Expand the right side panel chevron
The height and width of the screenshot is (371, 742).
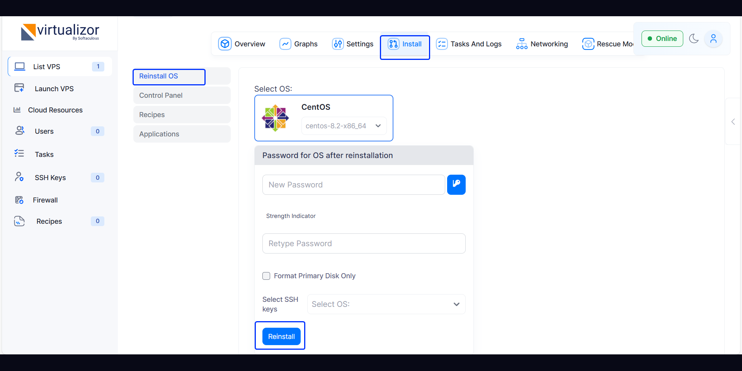pos(733,122)
